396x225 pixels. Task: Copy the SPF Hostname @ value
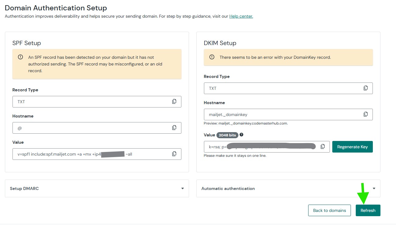174,128
